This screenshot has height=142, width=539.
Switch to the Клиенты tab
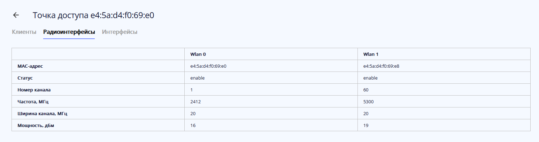[x=24, y=32]
